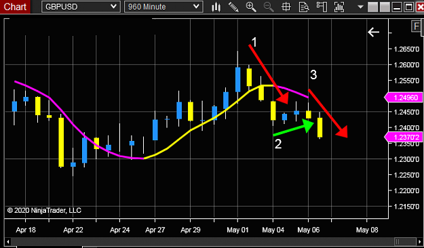Click the 1.2550'0 price axis label

pyautogui.click(x=406, y=81)
